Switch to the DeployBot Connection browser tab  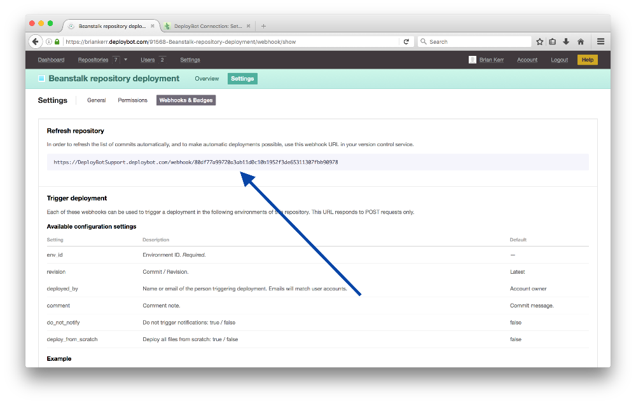[208, 26]
